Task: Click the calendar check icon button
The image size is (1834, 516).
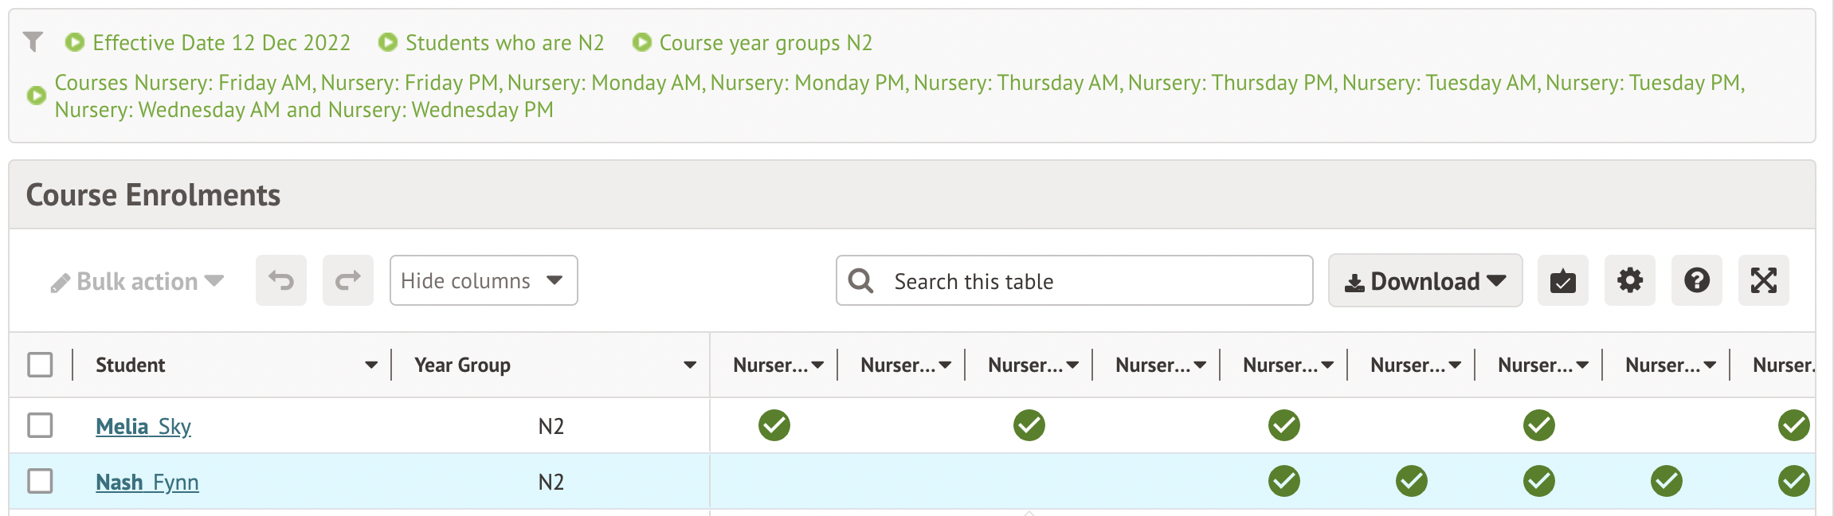Action: tap(1562, 280)
